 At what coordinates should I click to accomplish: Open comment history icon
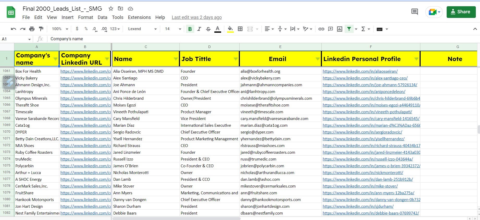click(414, 12)
